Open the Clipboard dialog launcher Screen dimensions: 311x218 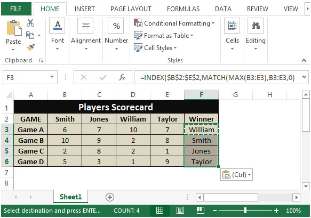tap(41, 60)
